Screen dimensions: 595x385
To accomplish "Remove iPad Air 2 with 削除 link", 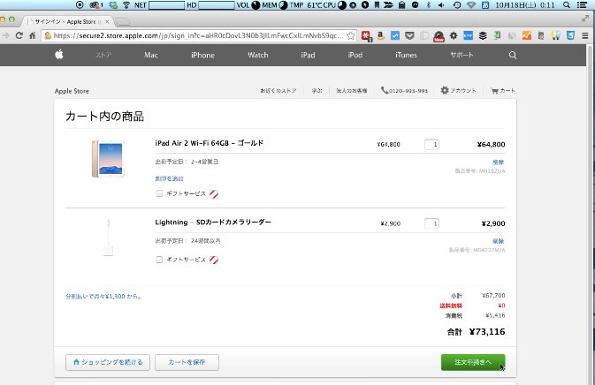I will click(499, 162).
